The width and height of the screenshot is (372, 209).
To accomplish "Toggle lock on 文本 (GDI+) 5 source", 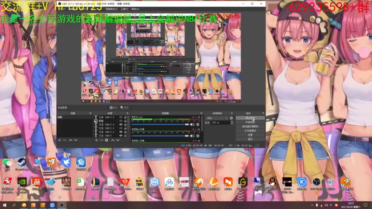I will pos(125,117).
